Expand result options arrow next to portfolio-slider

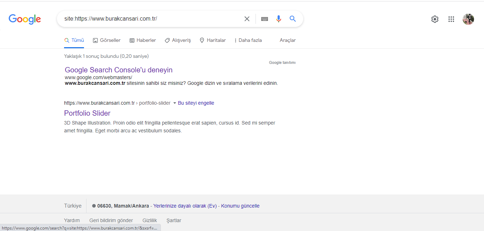pyautogui.click(x=174, y=103)
